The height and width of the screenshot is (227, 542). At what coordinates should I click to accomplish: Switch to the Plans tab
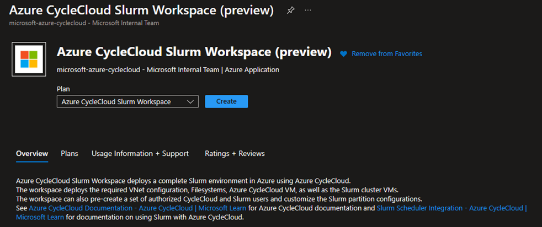70,154
